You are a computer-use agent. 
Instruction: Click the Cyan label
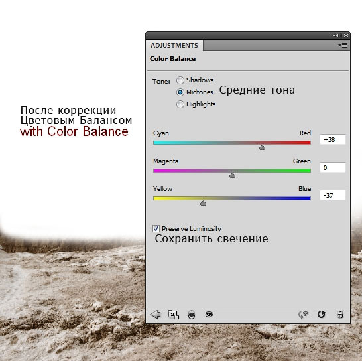pyautogui.click(x=161, y=133)
